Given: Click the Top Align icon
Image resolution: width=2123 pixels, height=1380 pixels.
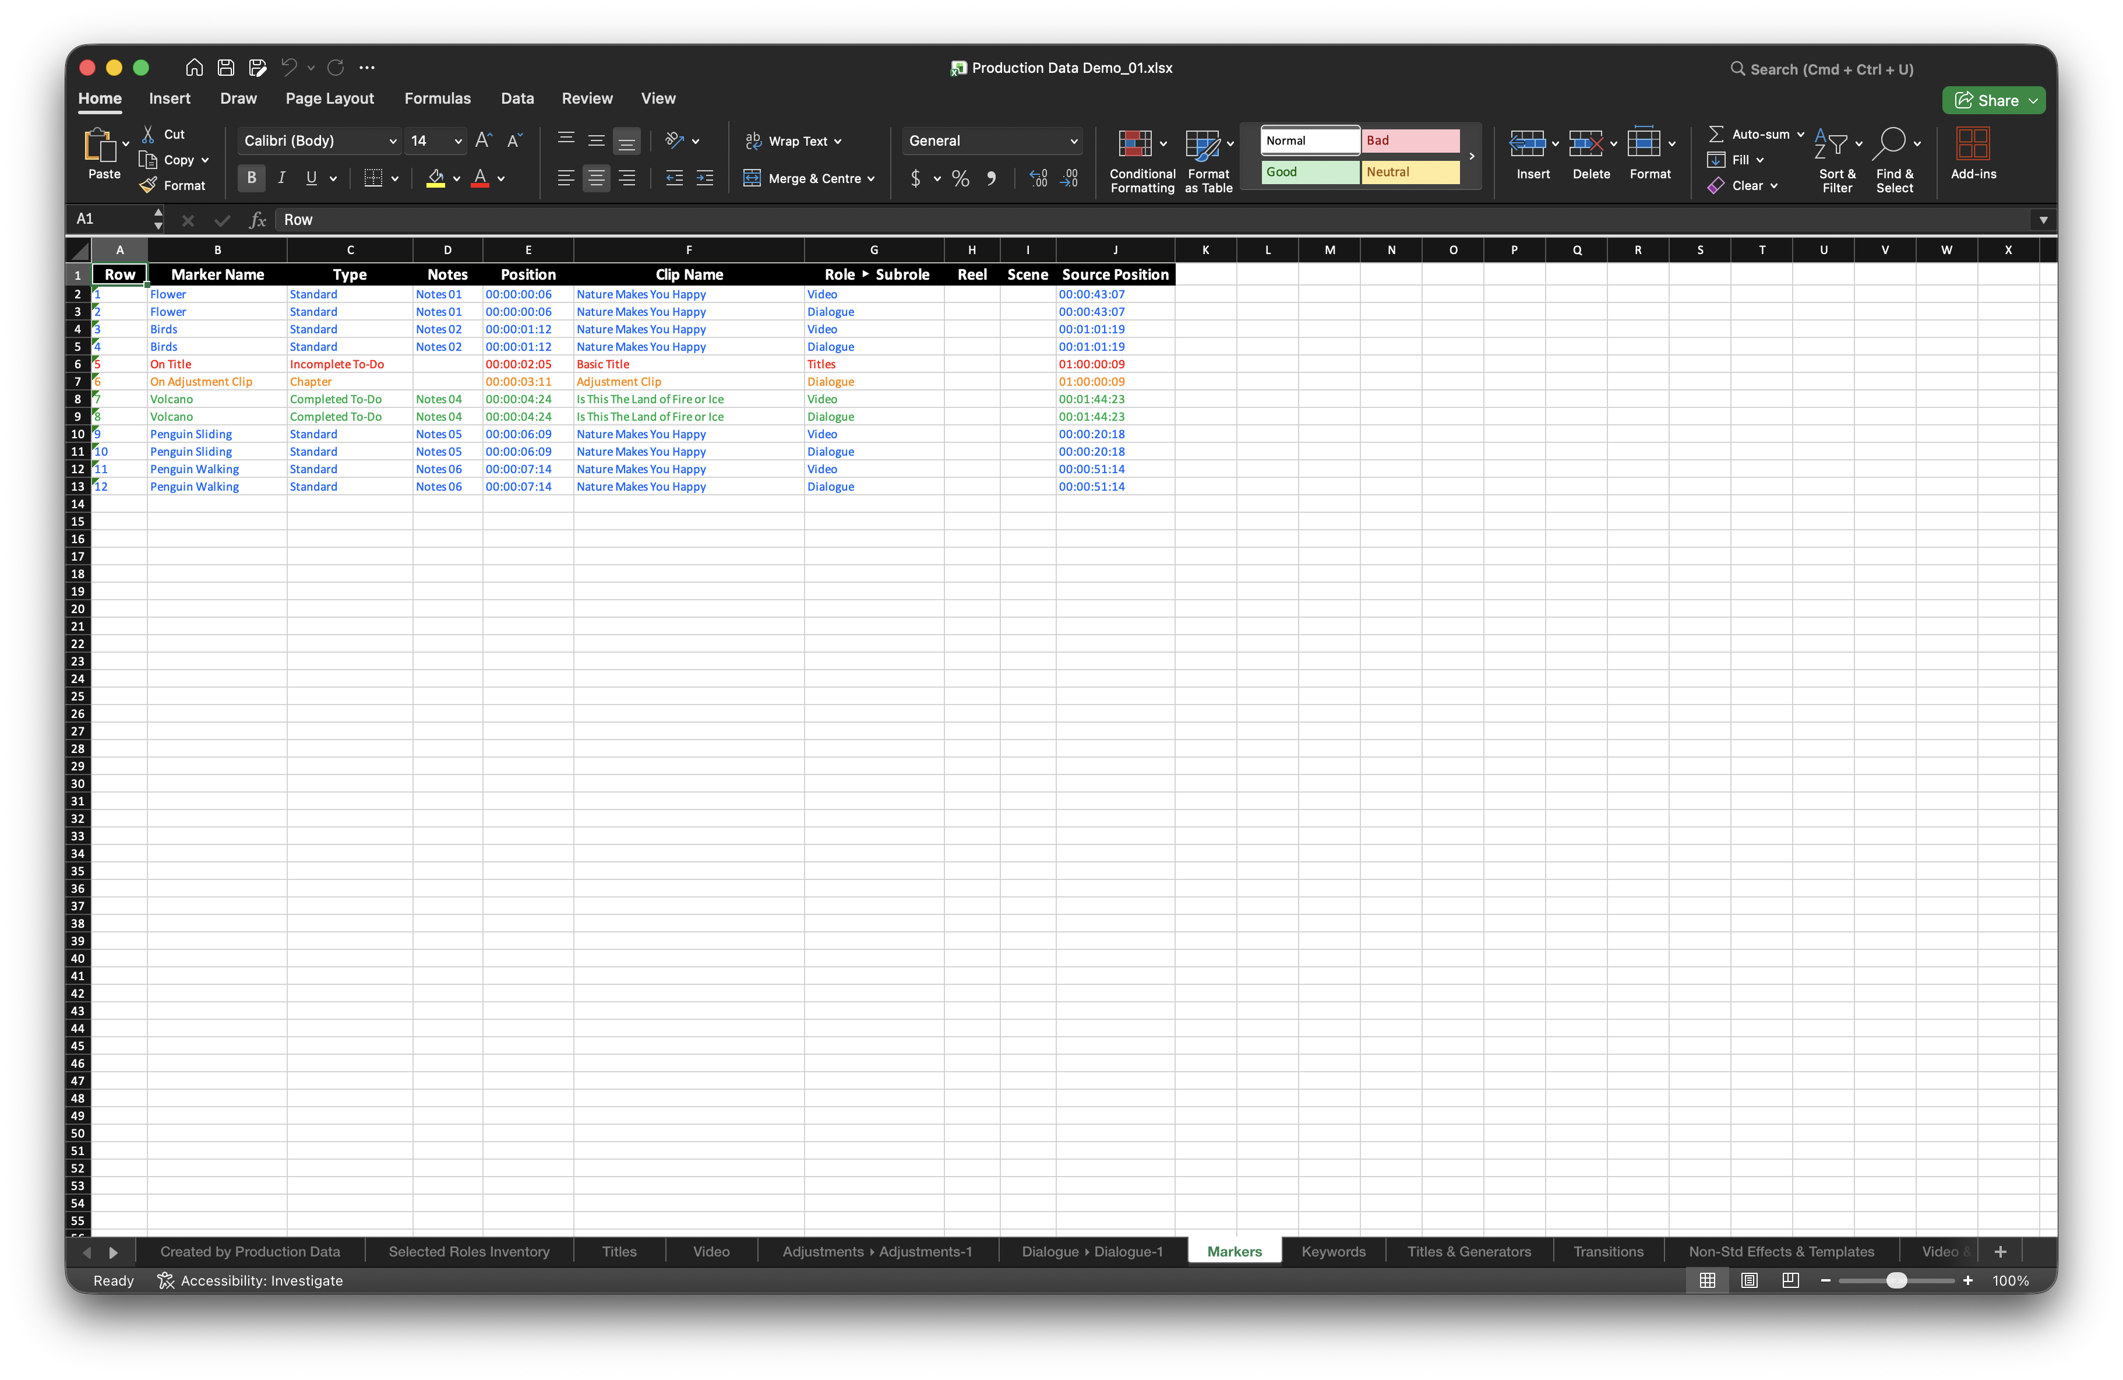Looking at the screenshot, I should point(566,140).
